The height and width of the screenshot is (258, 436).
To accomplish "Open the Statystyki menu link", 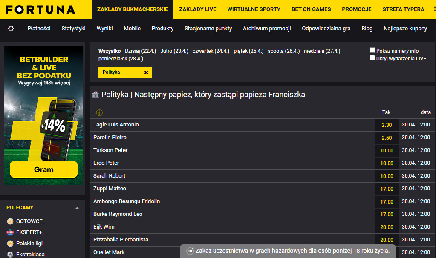I will 73,29.
